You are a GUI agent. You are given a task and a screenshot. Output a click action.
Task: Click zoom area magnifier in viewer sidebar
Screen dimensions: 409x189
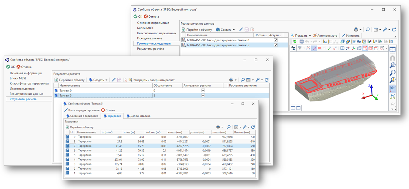click(x=393, y=66)
